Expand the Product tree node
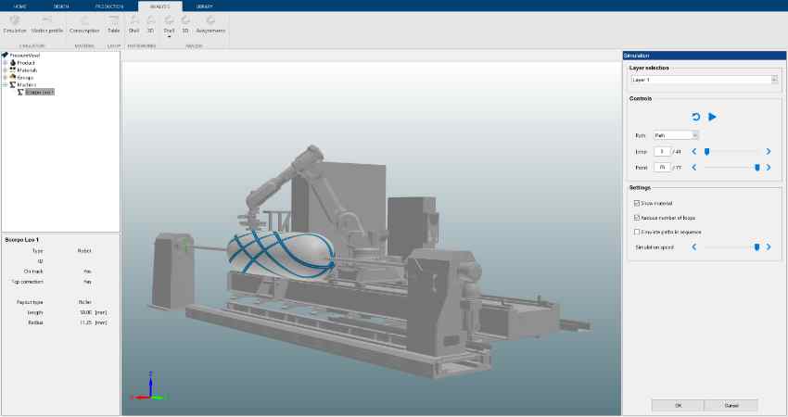The height and width of the screenshot is (417, 788). pos(6,62)
